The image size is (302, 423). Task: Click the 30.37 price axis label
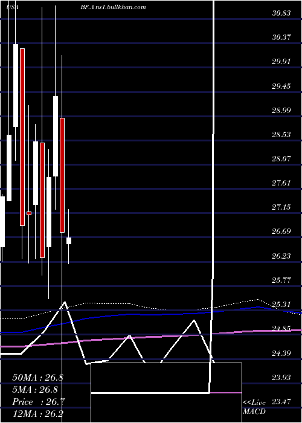coord(281,37)
